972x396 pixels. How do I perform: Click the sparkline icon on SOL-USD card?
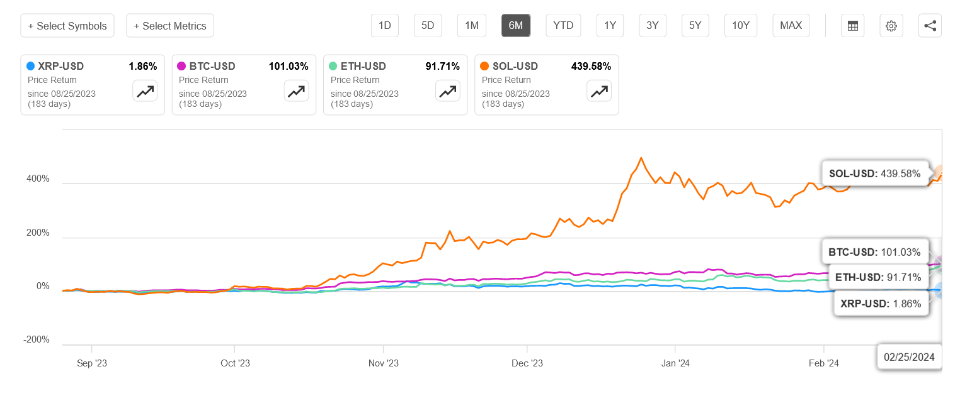(x=599, y=91)
